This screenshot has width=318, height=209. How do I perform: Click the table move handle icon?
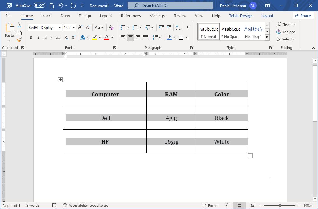(x=60, y=79)
